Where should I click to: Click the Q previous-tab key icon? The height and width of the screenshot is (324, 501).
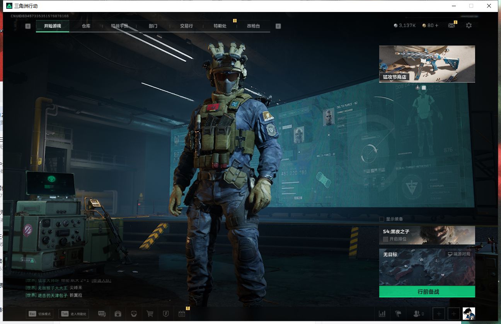point(28,26)
